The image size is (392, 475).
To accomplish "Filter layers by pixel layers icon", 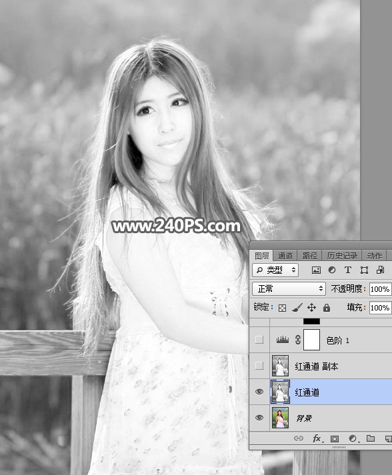I will click(x=316, y=270).
